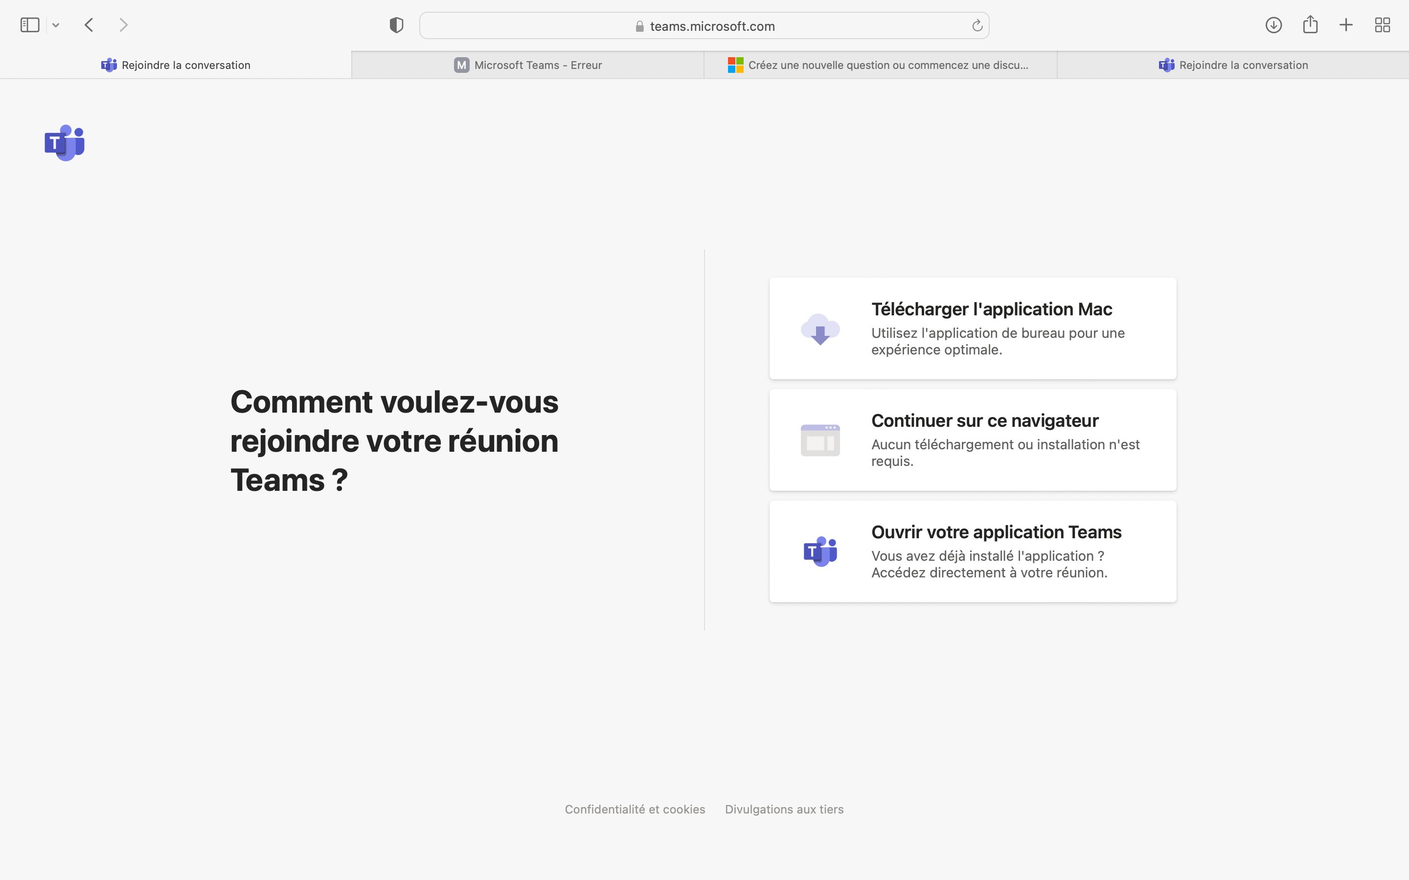Screen dimensions: 1409x880
Task: Open the sidebar options dropdown chevron
Action: [56, 25]
